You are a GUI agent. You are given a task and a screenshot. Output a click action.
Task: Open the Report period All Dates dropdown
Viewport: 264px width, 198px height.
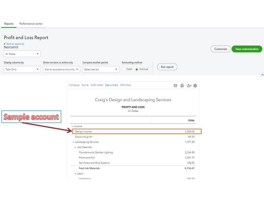[22, 54]
